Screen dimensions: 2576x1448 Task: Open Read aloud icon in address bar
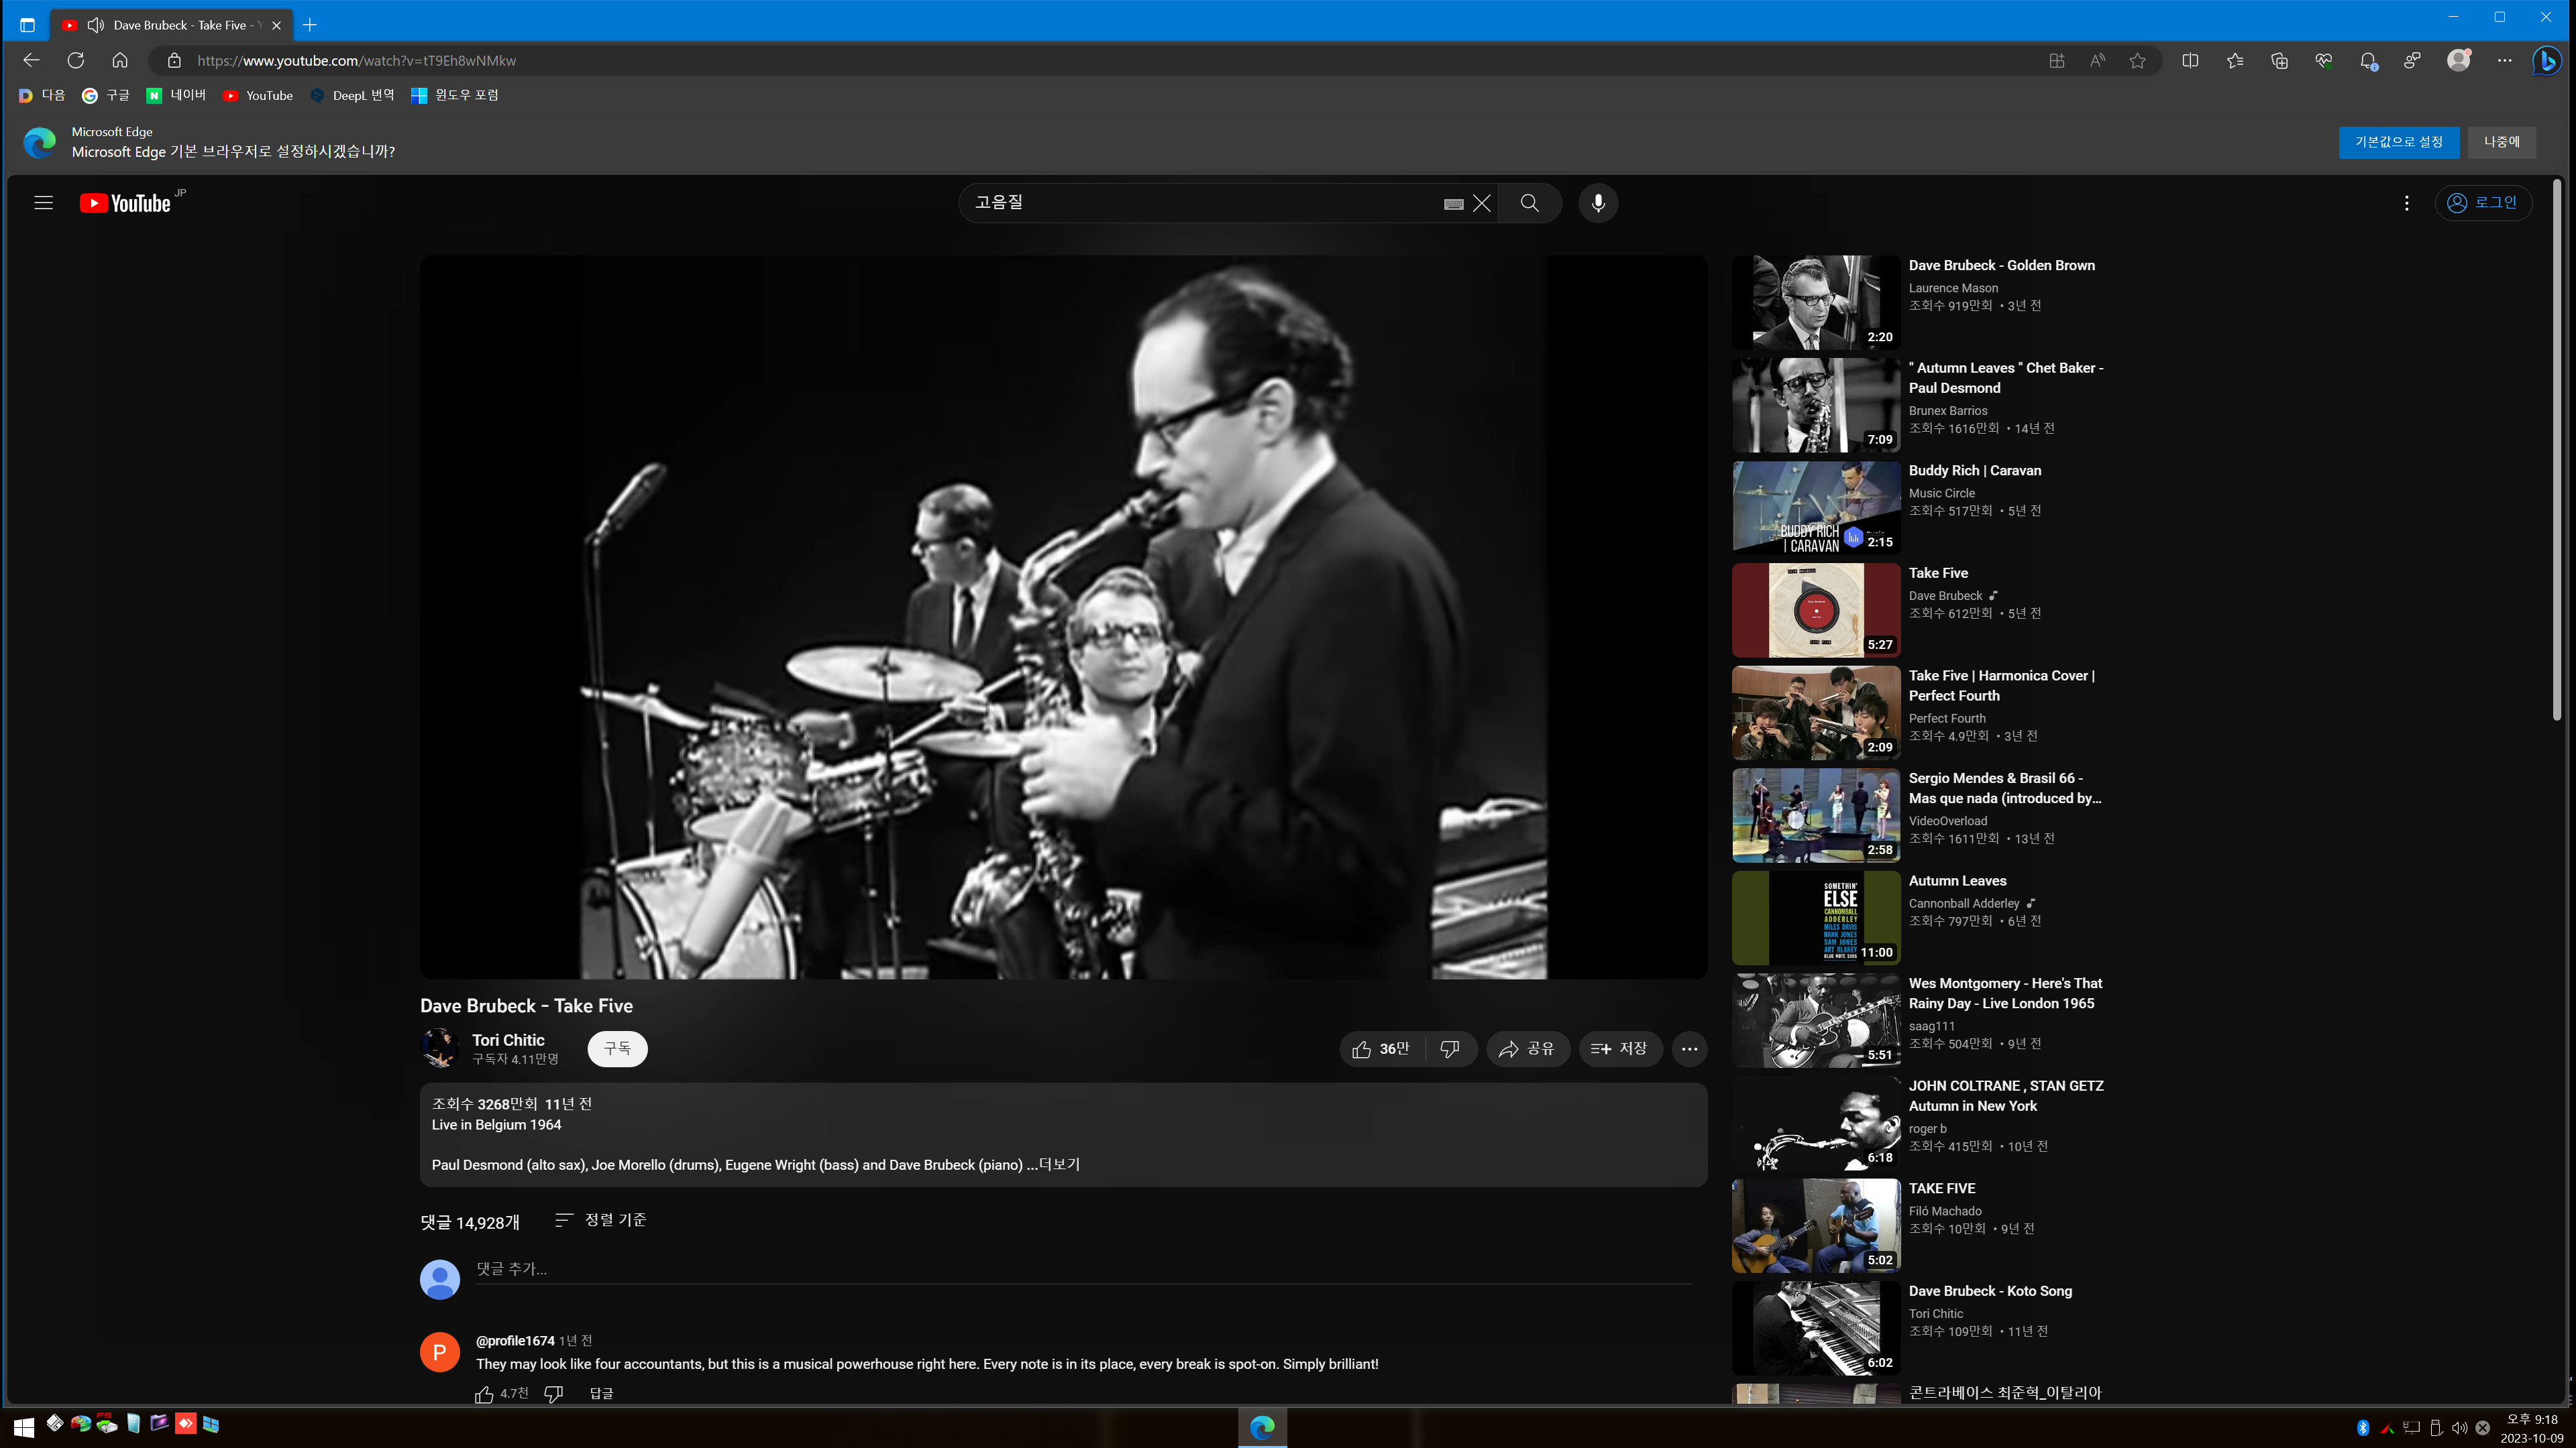coord(2097,61)
